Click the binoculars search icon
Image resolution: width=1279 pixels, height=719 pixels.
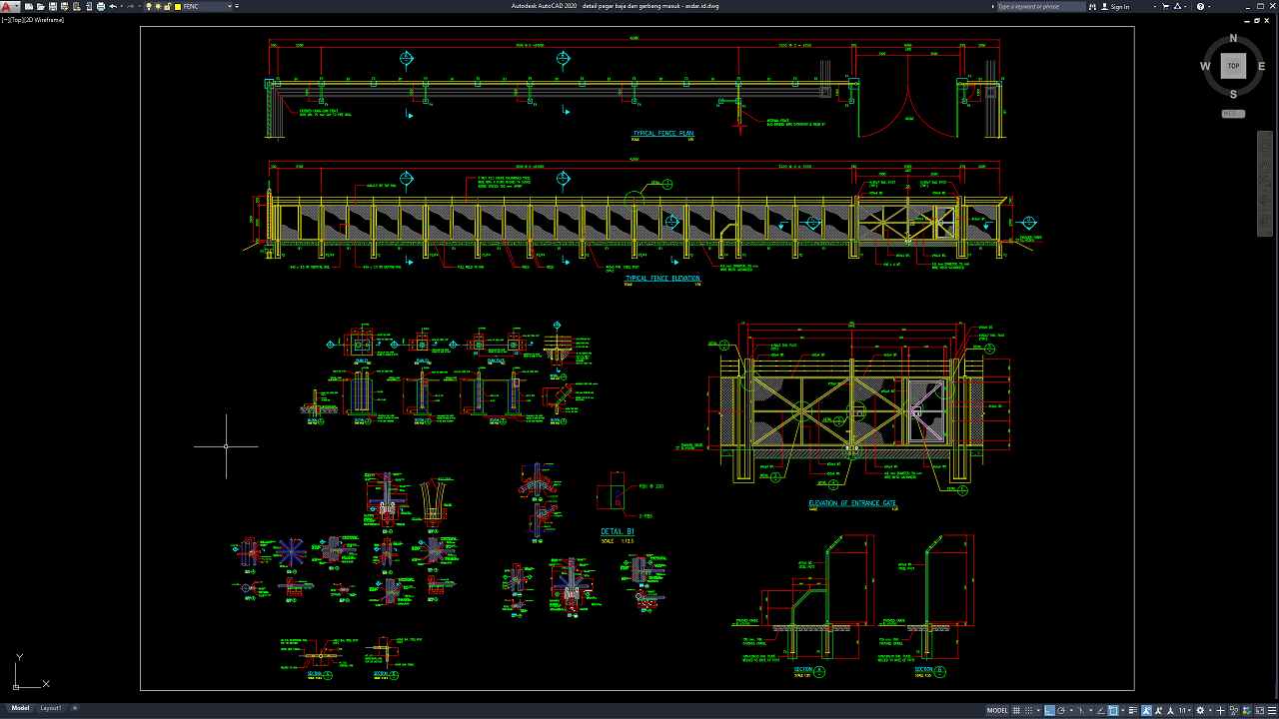tap(1092, 6)
